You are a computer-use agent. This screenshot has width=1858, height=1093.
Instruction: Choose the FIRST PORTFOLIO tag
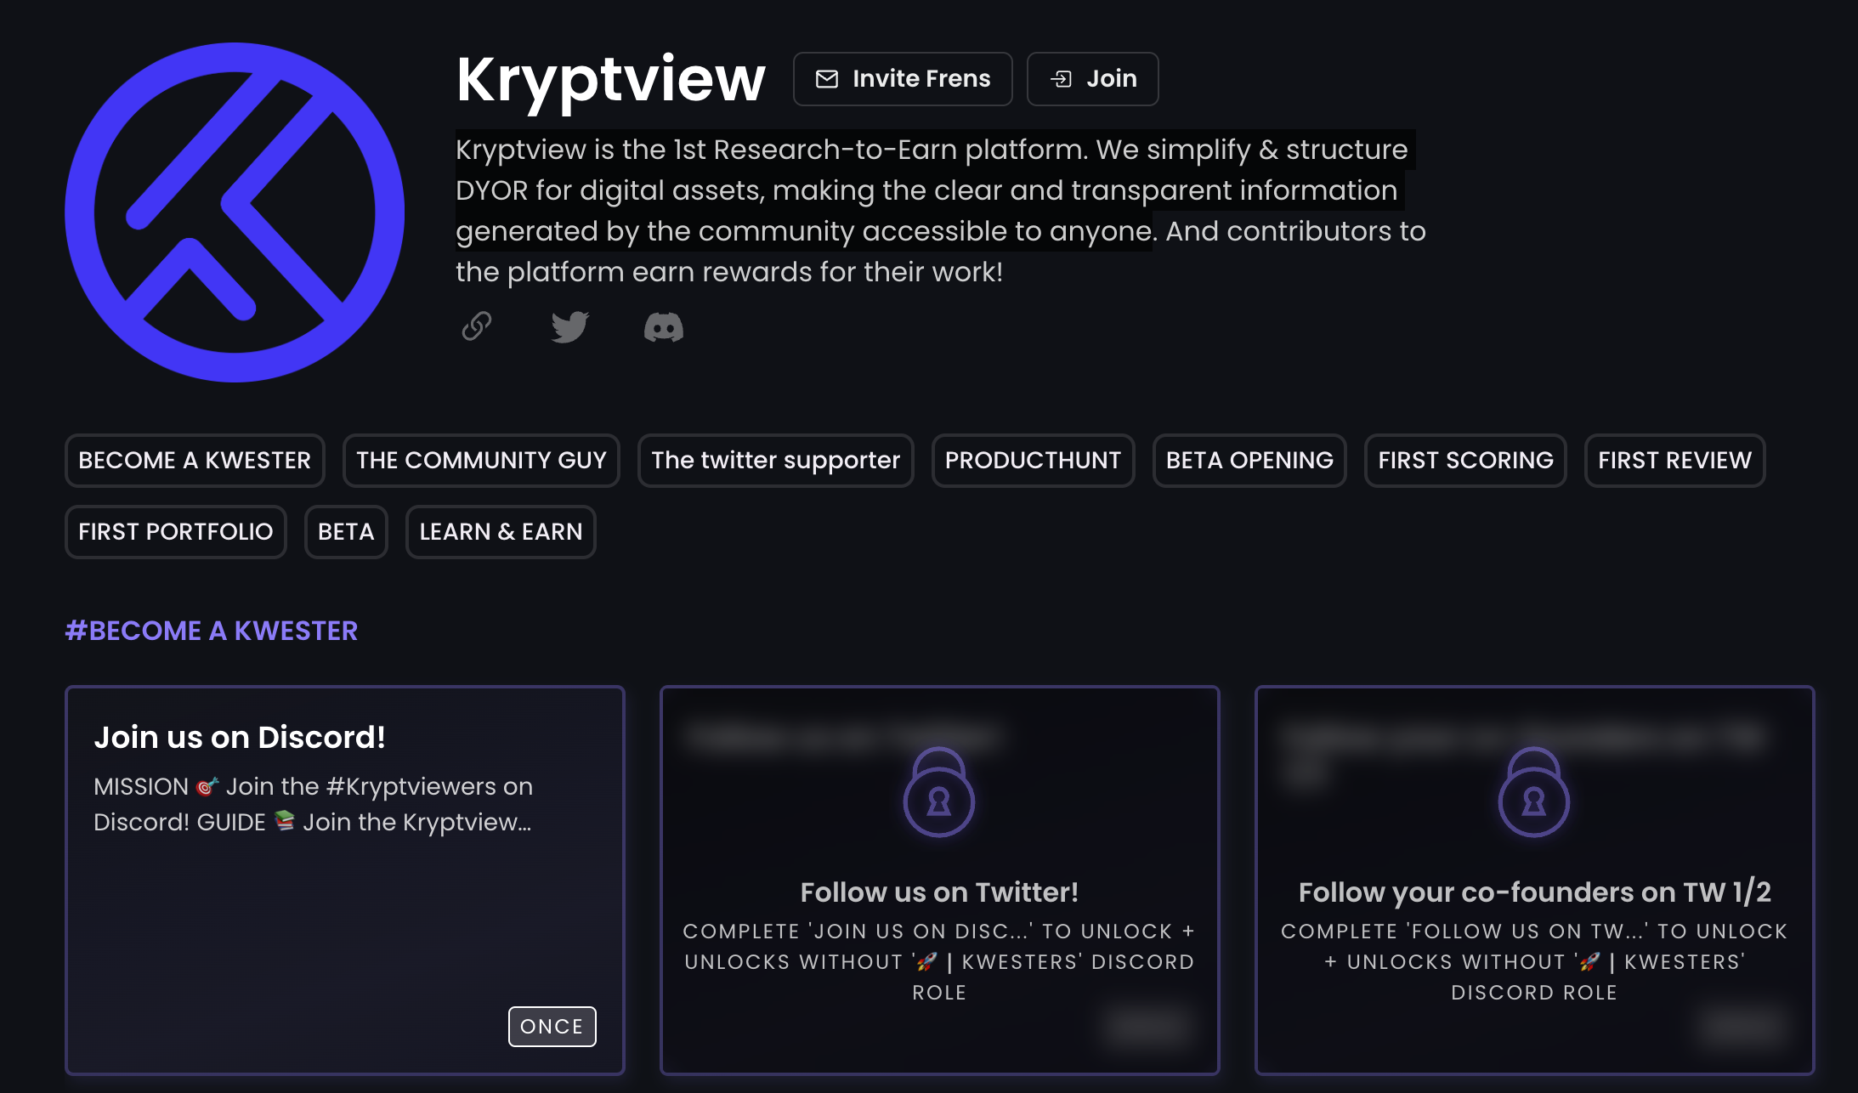click(x=176, y=532)
